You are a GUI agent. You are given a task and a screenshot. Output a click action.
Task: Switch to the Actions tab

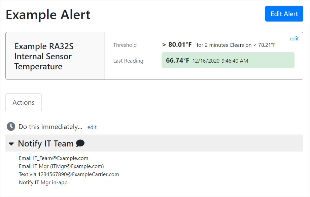24,102
